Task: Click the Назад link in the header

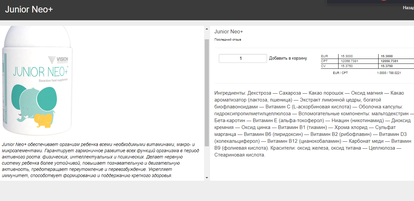Action: point(408,8)
